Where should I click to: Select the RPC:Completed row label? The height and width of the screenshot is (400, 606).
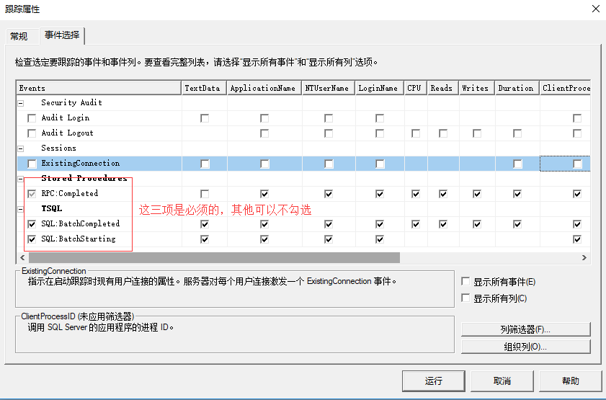click(70, 194)
